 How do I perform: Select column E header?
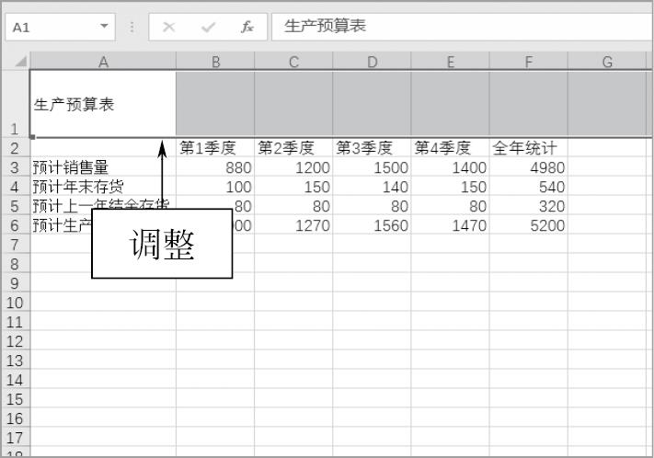450,62
